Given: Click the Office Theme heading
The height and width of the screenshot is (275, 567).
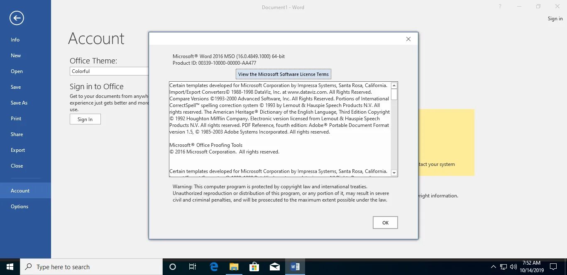Looking at the screenshot, I should (x=93, y=61).
